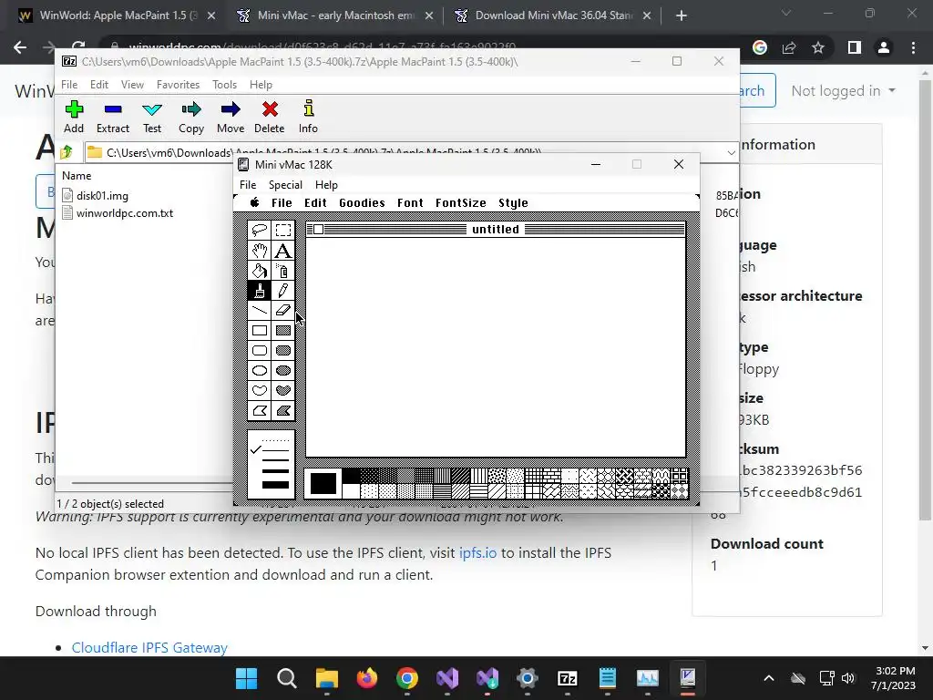Choose the thick line width option
The width and height of the screenshot is (933, 700).
(275, 471)
